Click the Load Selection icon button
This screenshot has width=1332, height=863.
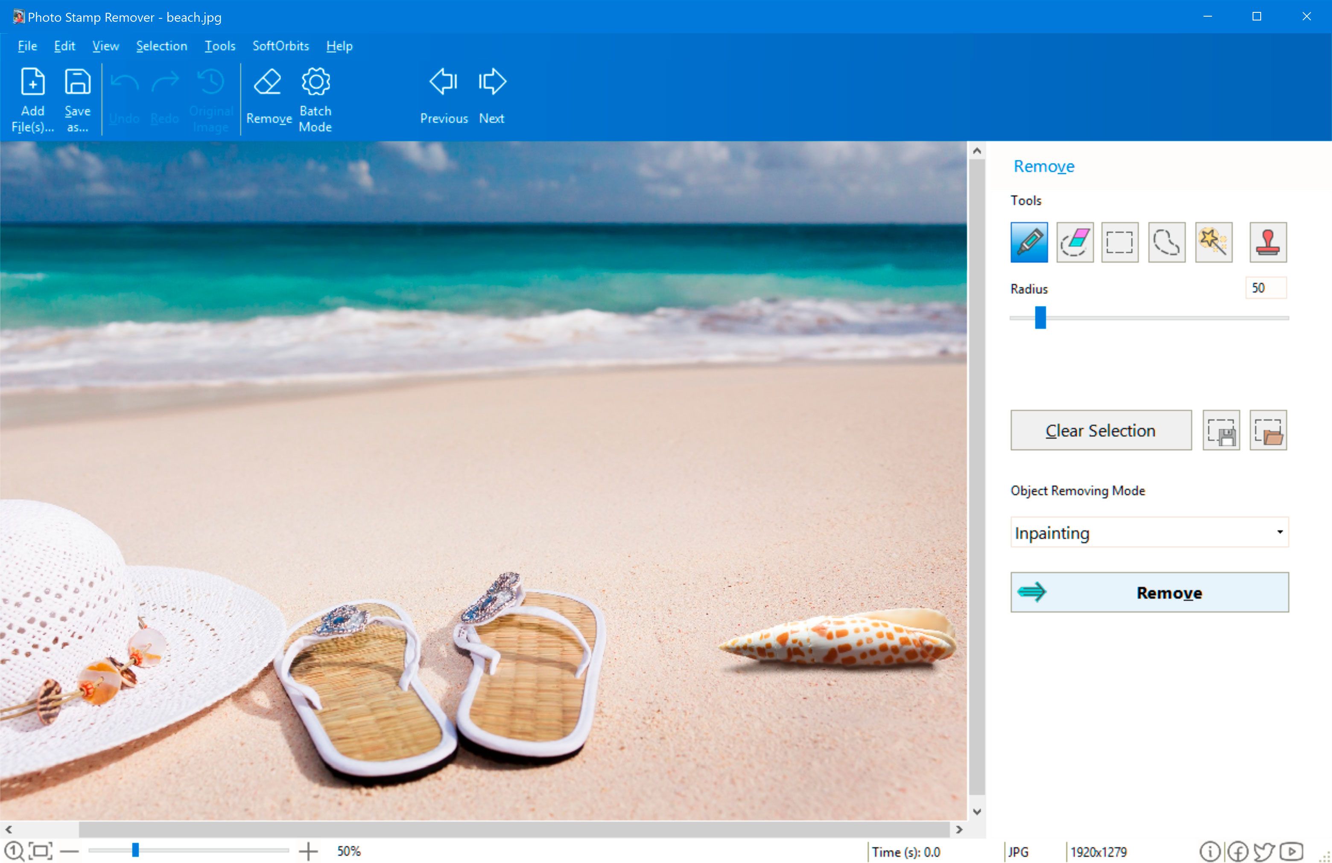click(1269, 429)
